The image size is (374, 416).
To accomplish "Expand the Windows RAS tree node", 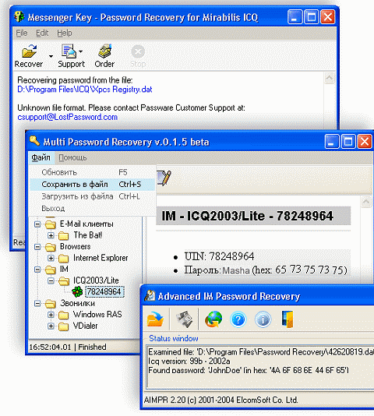I will (x=51, y=315).
